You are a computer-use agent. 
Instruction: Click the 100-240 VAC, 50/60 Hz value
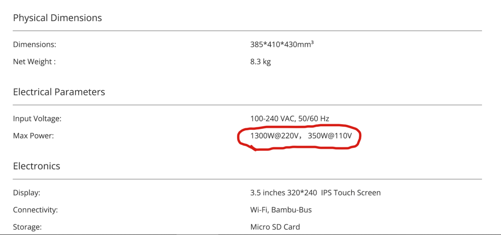coord(290,119)
